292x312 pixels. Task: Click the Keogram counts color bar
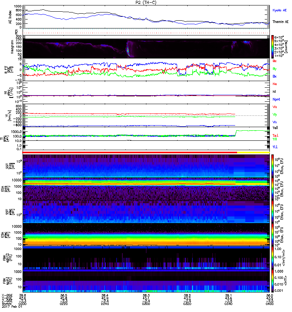(x=272, y=47)
